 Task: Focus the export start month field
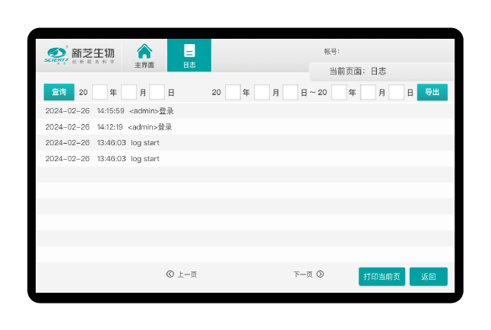tap(261, 93)
